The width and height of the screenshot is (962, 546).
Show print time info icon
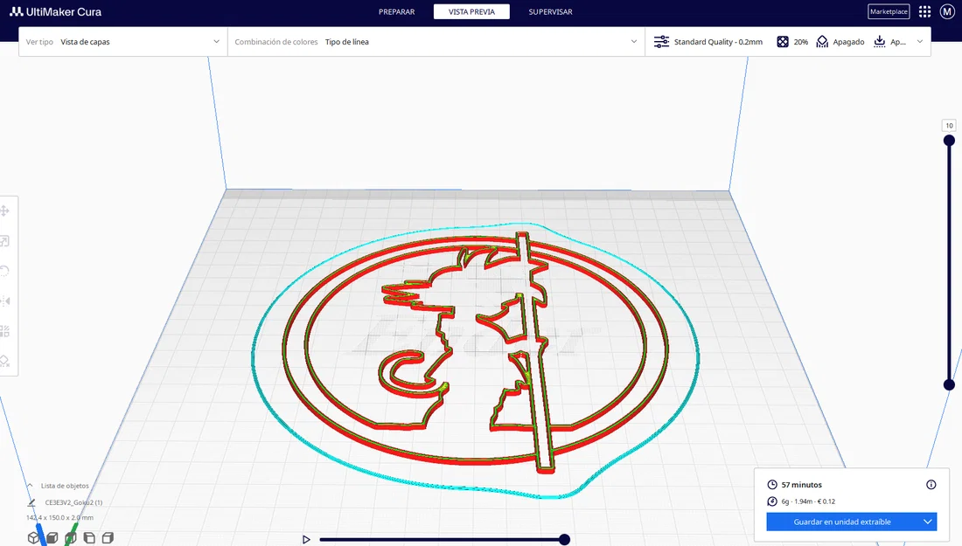(x=931, y=485)
